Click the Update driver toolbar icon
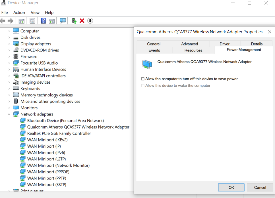 coord(74,21)
